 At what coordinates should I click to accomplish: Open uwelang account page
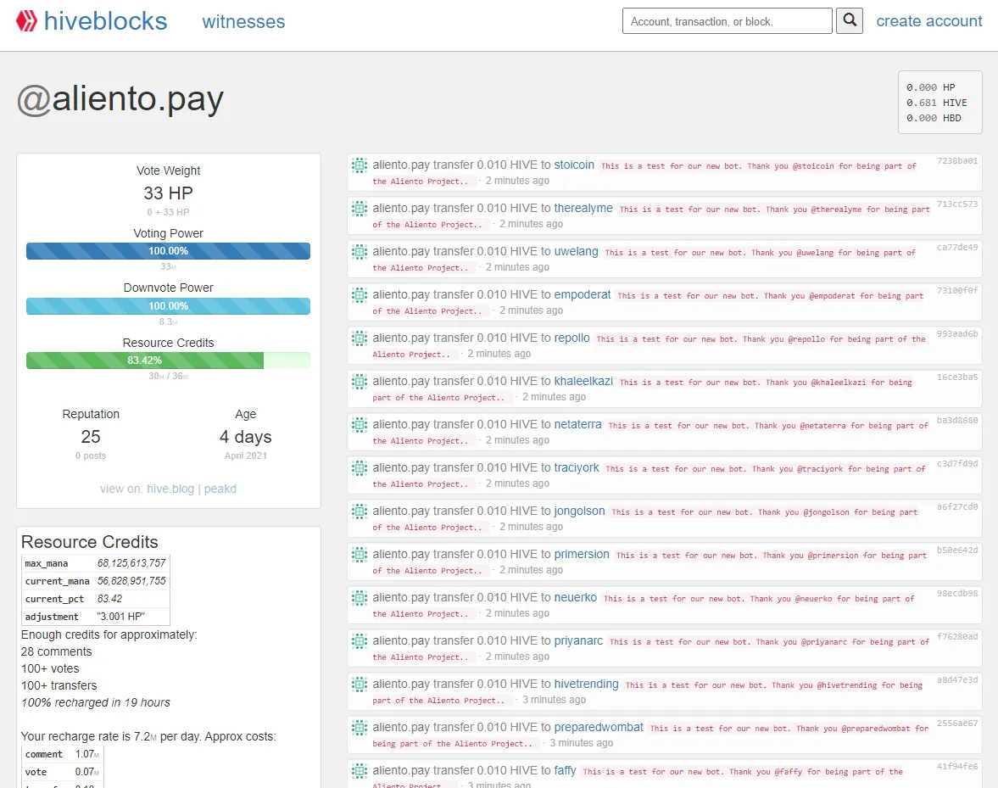[576, 251]
